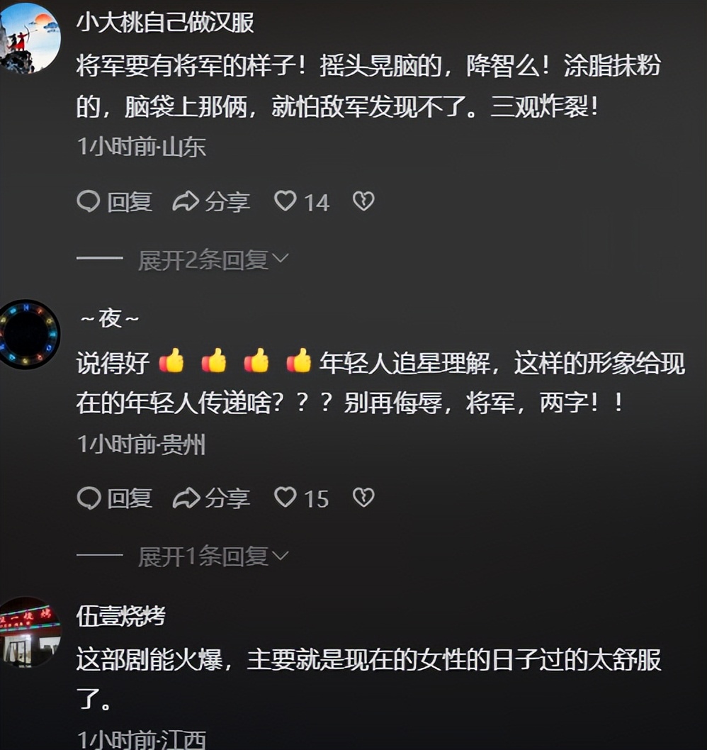Dislike the 小大桃自己做汉服 comment with broken heart

point(363,201)
